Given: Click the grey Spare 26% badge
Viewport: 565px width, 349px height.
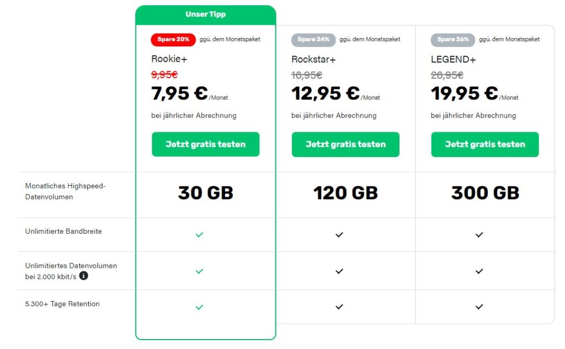Looking at the screenshot, I should coord(453,39).
